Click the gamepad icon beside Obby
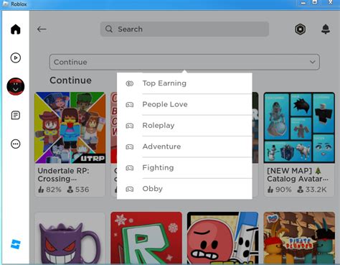The height and width of the screenshot is (265, 340). [130, 189]
